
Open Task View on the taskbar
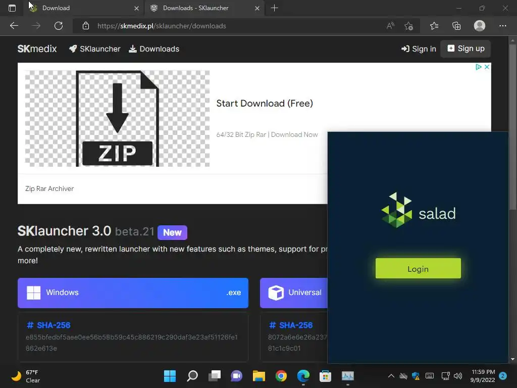[215, 376]
